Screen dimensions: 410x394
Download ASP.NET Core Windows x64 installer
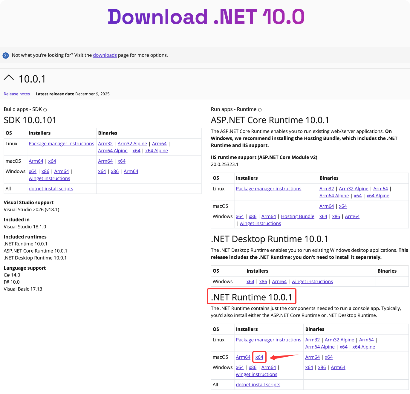click(240, 216)
